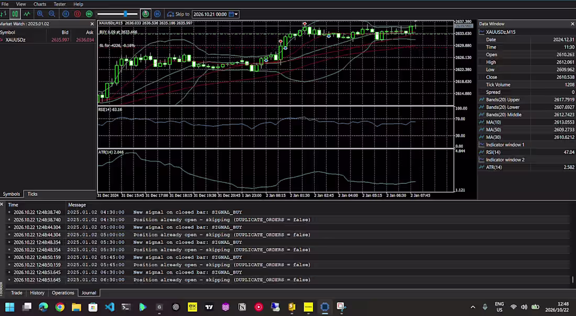Select the candlestick chart type icon
The width and height of the screenshot is (576, 316).
(15, 14)
